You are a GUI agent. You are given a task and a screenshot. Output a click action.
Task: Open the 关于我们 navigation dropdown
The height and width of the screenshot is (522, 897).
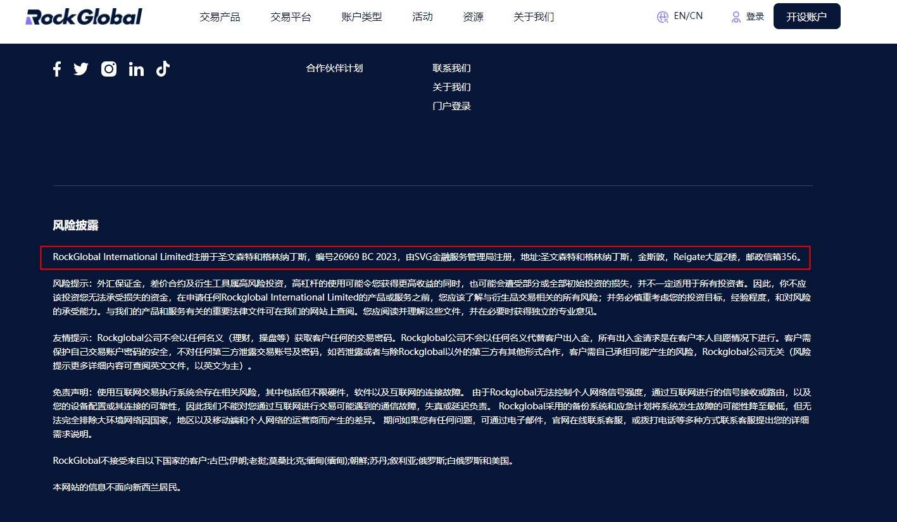534,18
